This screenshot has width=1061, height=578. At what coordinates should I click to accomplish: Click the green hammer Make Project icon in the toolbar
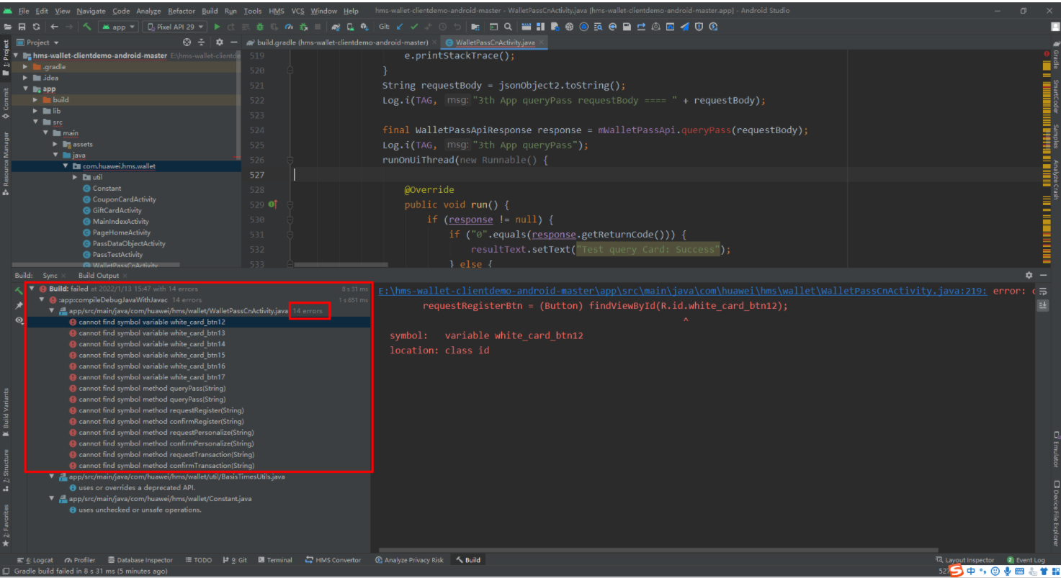(87, 27)
